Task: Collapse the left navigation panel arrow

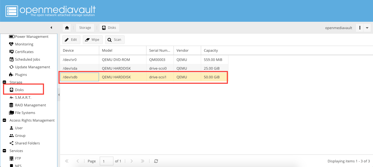Action: click(51, 28)
